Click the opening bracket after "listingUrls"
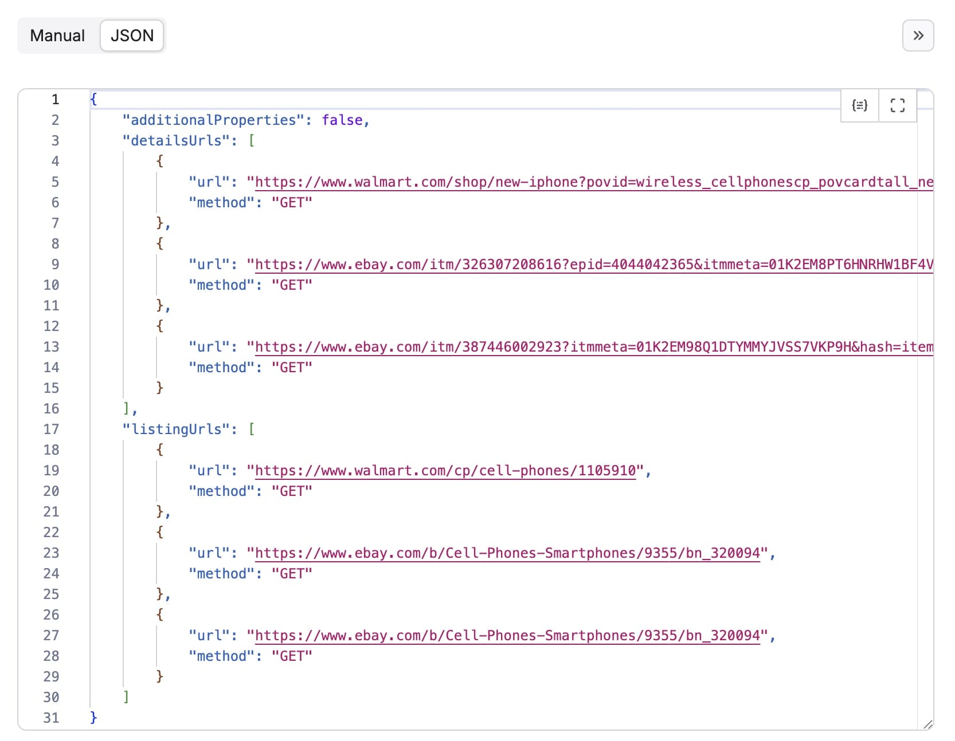This screenshot has height=741, width=955. coord(252,429)
